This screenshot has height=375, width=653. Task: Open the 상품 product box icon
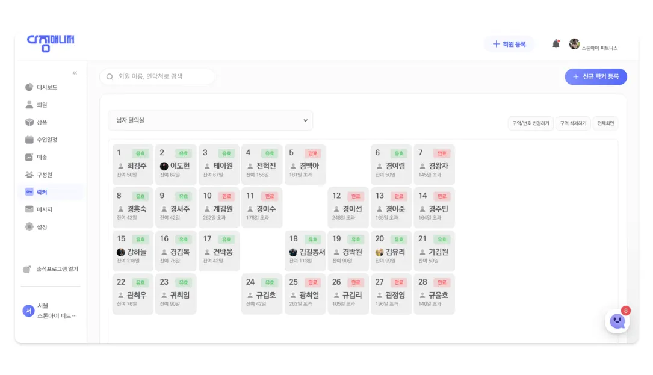[x=29, y=122]
